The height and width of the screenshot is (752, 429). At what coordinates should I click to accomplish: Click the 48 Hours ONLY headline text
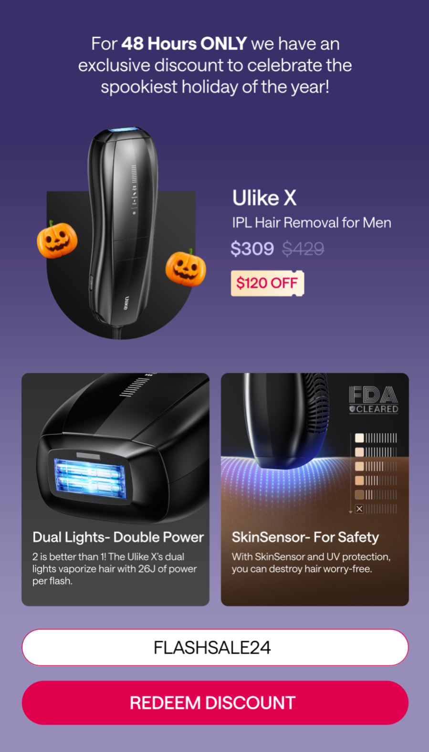coord(184,44)
